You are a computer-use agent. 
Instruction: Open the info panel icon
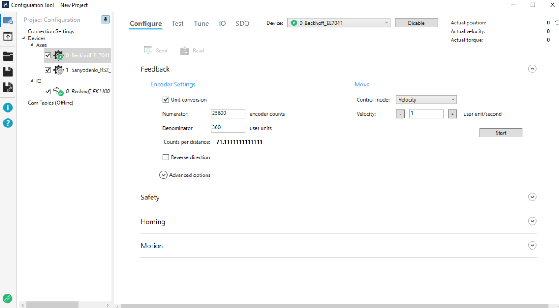click(x=8, y=107)
